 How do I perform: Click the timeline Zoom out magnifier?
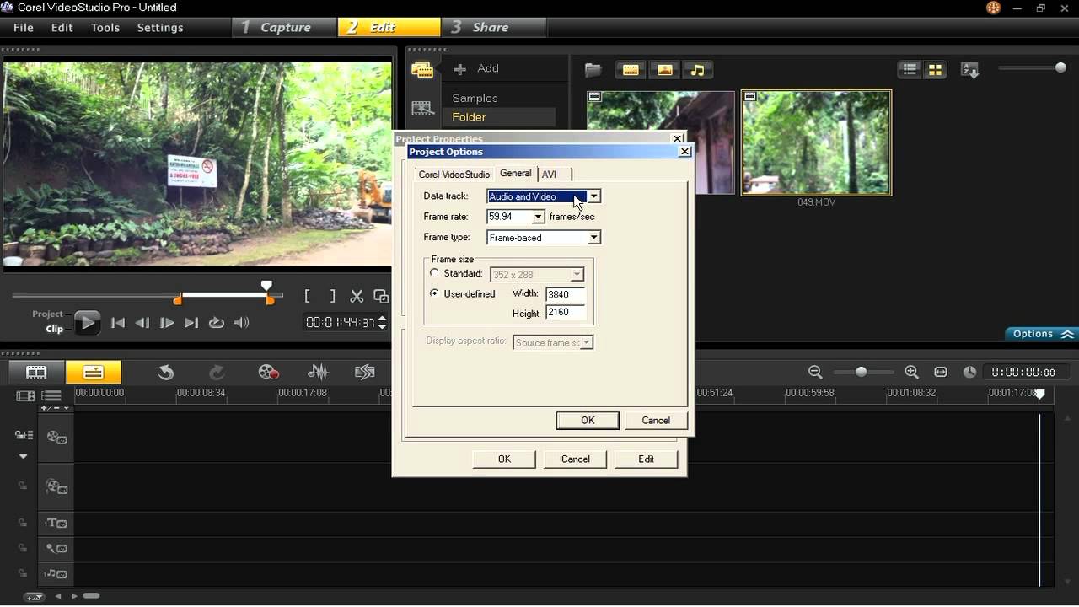(x=814, y=372)
